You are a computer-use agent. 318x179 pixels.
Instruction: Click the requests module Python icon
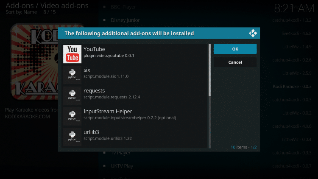click(72, 95)
